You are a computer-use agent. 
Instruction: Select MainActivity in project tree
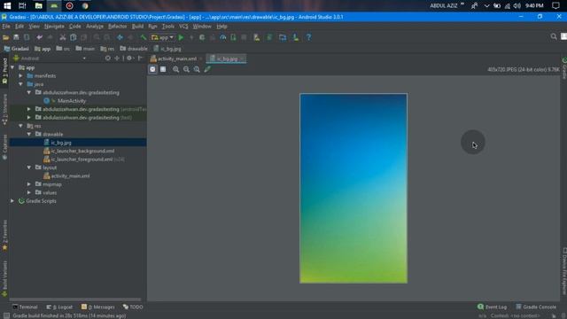[x=72, y=101]
